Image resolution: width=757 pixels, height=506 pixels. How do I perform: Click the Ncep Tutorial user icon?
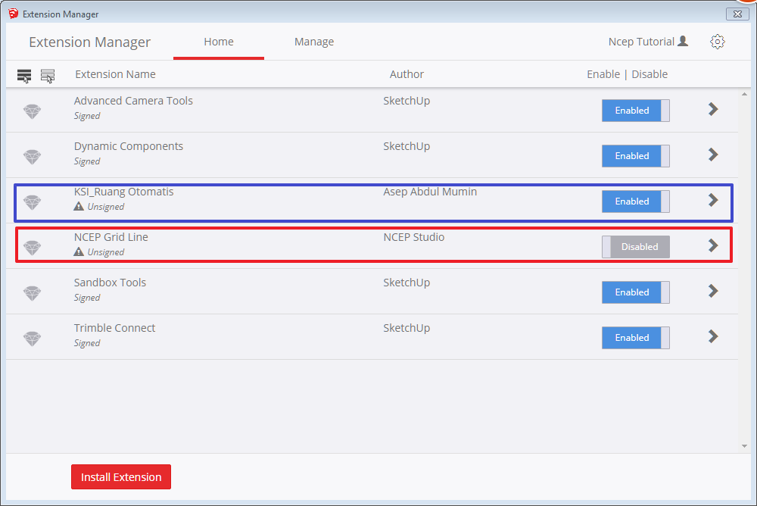[683, 41]
